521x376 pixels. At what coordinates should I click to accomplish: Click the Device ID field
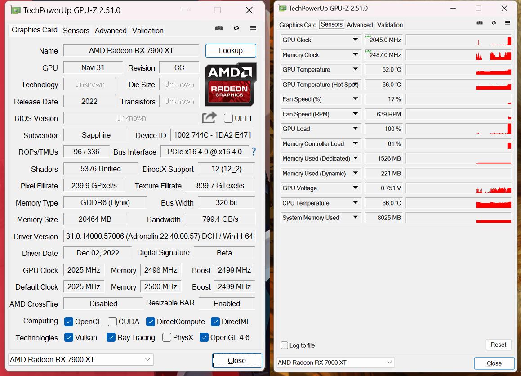point(213,135)
